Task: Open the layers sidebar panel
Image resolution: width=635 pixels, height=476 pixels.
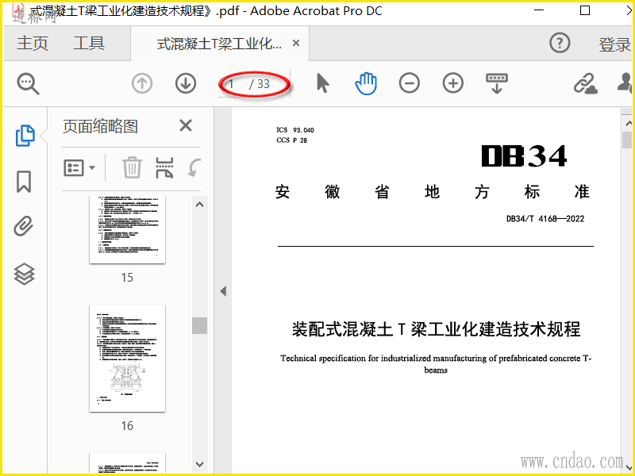Action: tap(25, 274)
